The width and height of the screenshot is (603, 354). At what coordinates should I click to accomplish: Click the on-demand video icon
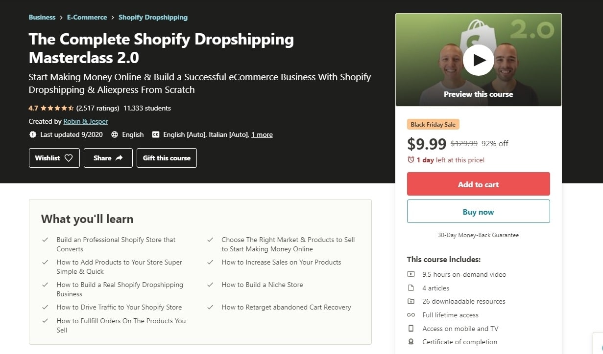point(411,274)
